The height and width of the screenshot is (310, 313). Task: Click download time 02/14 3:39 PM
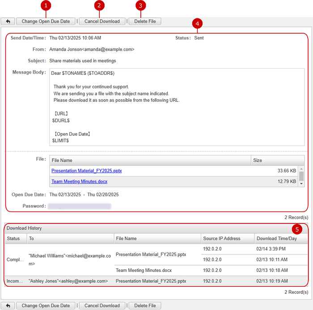(x=271, y=249)
